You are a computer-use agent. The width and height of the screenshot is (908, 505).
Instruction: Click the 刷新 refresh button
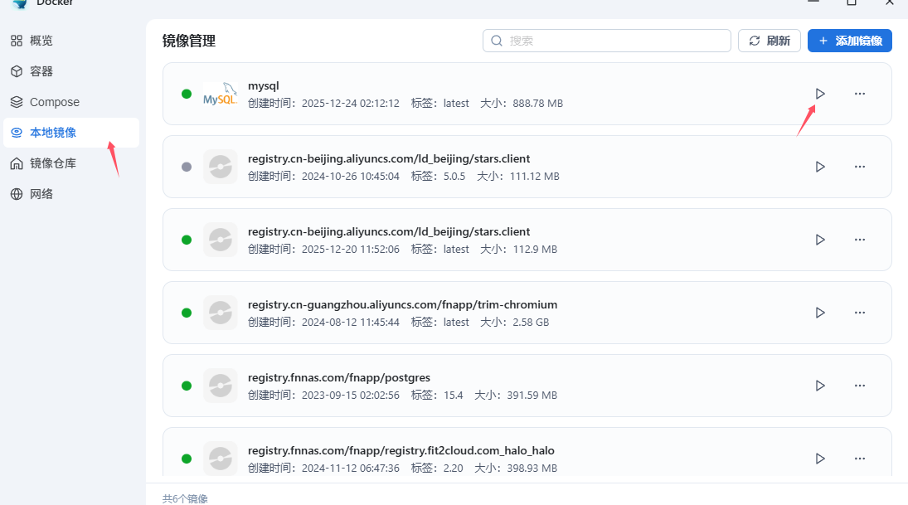[770, 41]
